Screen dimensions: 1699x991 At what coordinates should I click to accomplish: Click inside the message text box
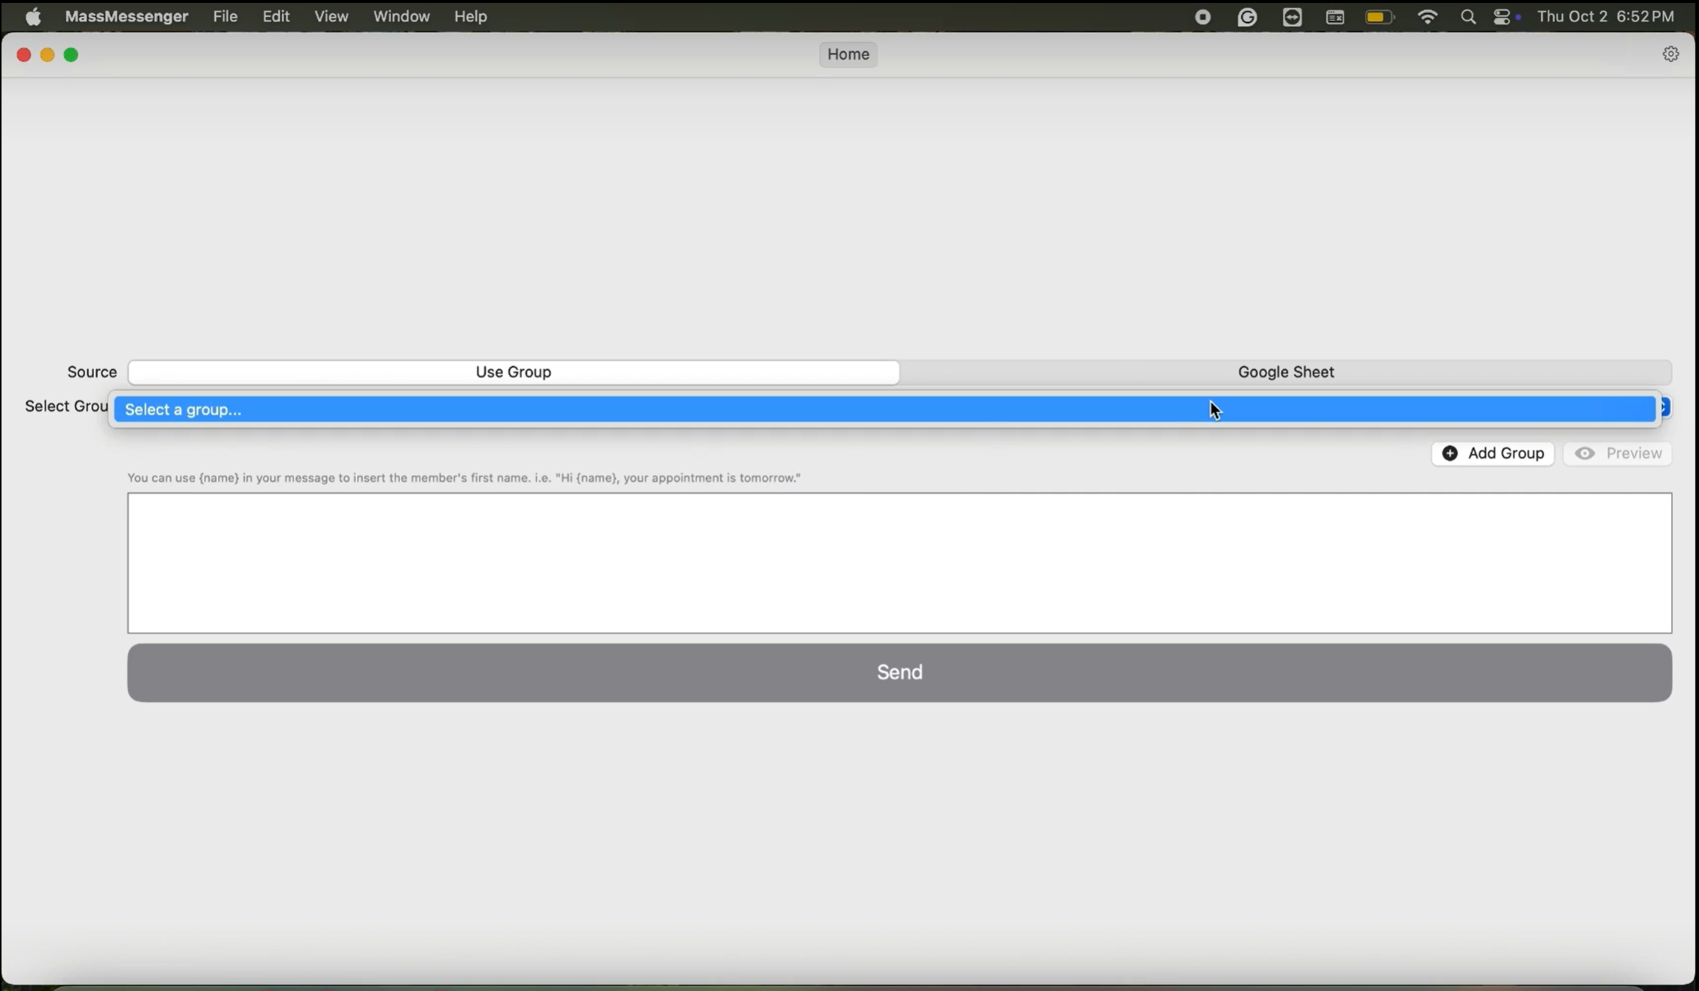899,563
